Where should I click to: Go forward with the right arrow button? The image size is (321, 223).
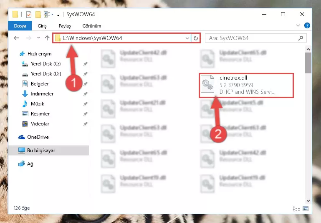coord(29,38)
